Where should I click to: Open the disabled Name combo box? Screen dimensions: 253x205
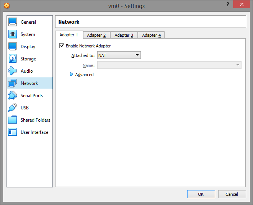click(x=169, y=65)
